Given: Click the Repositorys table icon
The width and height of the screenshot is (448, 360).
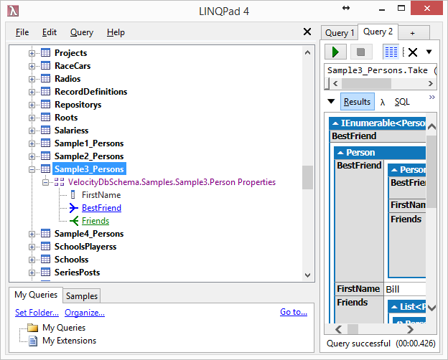Looking at the screenshot, I should click(x=45, y=104).
